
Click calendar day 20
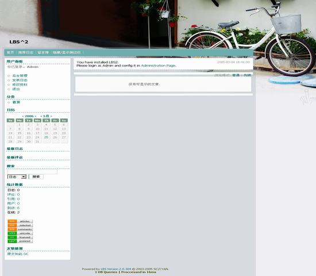point(64,133)
